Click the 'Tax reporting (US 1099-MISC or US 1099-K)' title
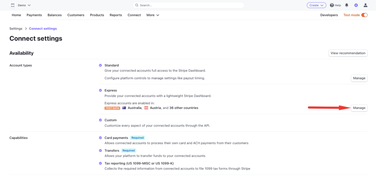Viewport: 376px width, 177px height. (x=139, y=163)
